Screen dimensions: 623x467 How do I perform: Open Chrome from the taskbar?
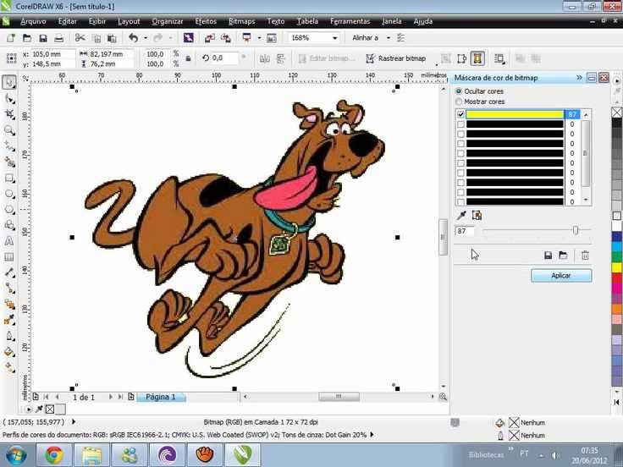pos(54,455)
